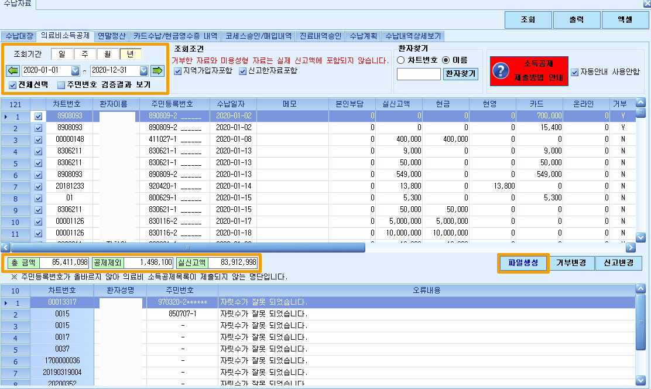Open 수납계획 tab

pyautogui.click(x=364, y=36)
